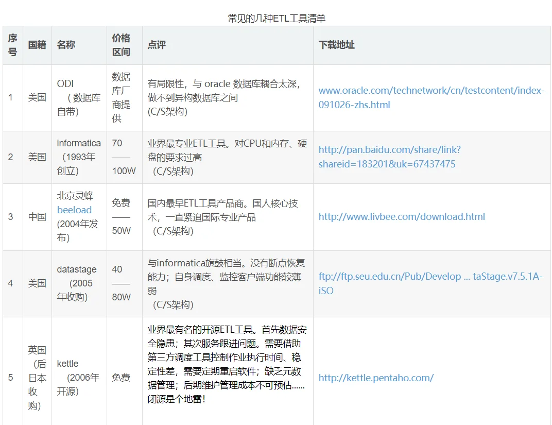This screenshot has width=552, height=425.
Task: Click the 免费——50W price cell
Action: tap(125, 217)
